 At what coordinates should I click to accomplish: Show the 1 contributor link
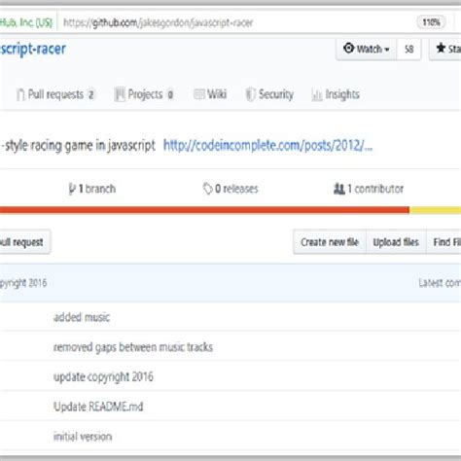[369, 189]
